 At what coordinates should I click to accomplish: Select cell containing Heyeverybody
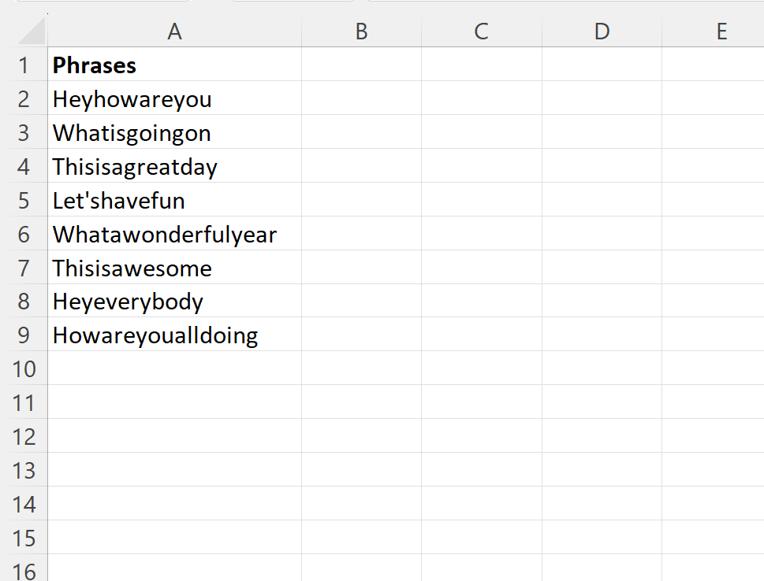pyautogui.click(x=174, y=301)
